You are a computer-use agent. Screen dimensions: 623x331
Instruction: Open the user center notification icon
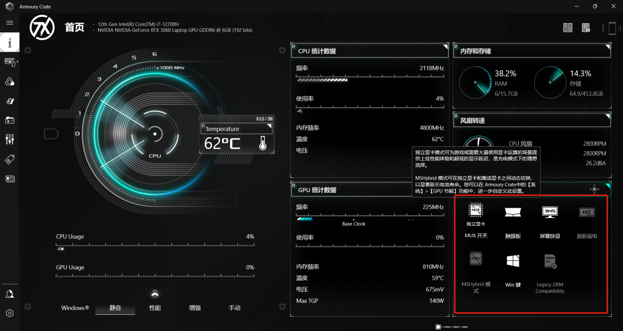10,294
